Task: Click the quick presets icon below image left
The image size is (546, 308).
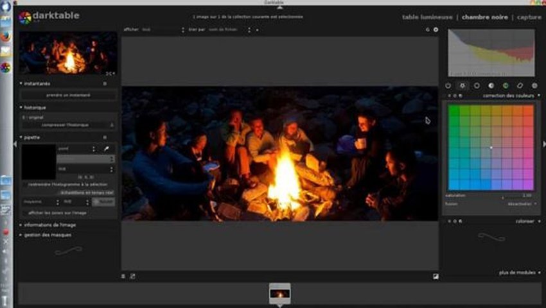Action: pyautogui.click(x=123, y=277)
